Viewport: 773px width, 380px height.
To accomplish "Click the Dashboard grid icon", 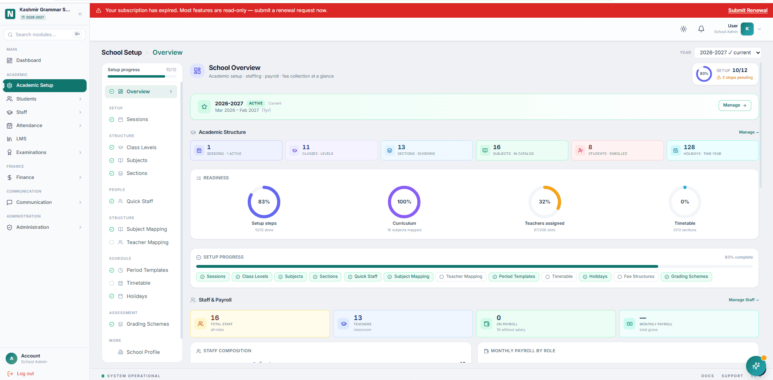I will (x=10, y=61).
